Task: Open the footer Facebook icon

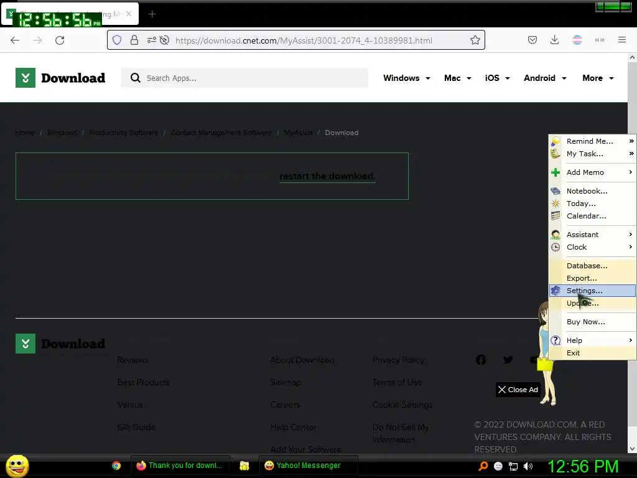Action: 481,360
